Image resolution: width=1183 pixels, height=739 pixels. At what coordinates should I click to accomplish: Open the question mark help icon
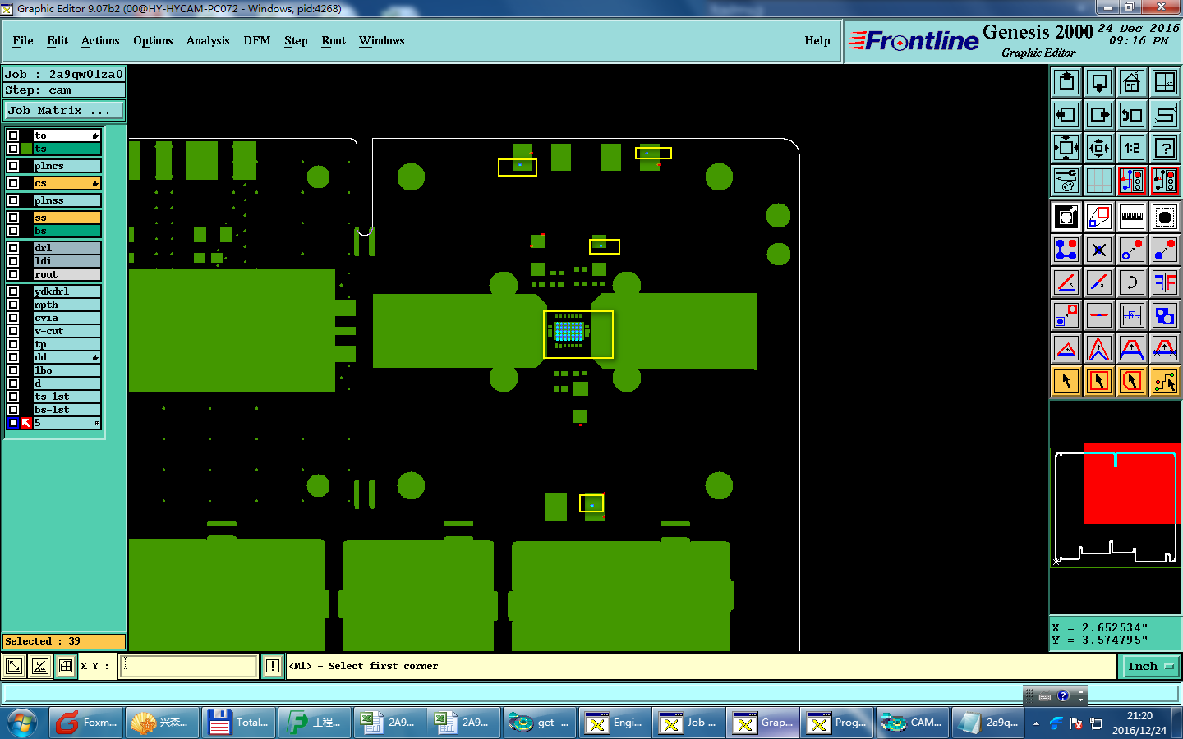pos(1165,148)
